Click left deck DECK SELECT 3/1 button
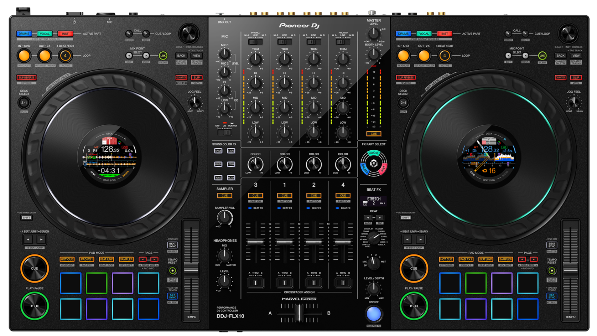This screenshot has width=597, height=336. 24,103
